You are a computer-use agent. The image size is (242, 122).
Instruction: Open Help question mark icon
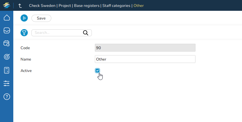coord(7,97)
